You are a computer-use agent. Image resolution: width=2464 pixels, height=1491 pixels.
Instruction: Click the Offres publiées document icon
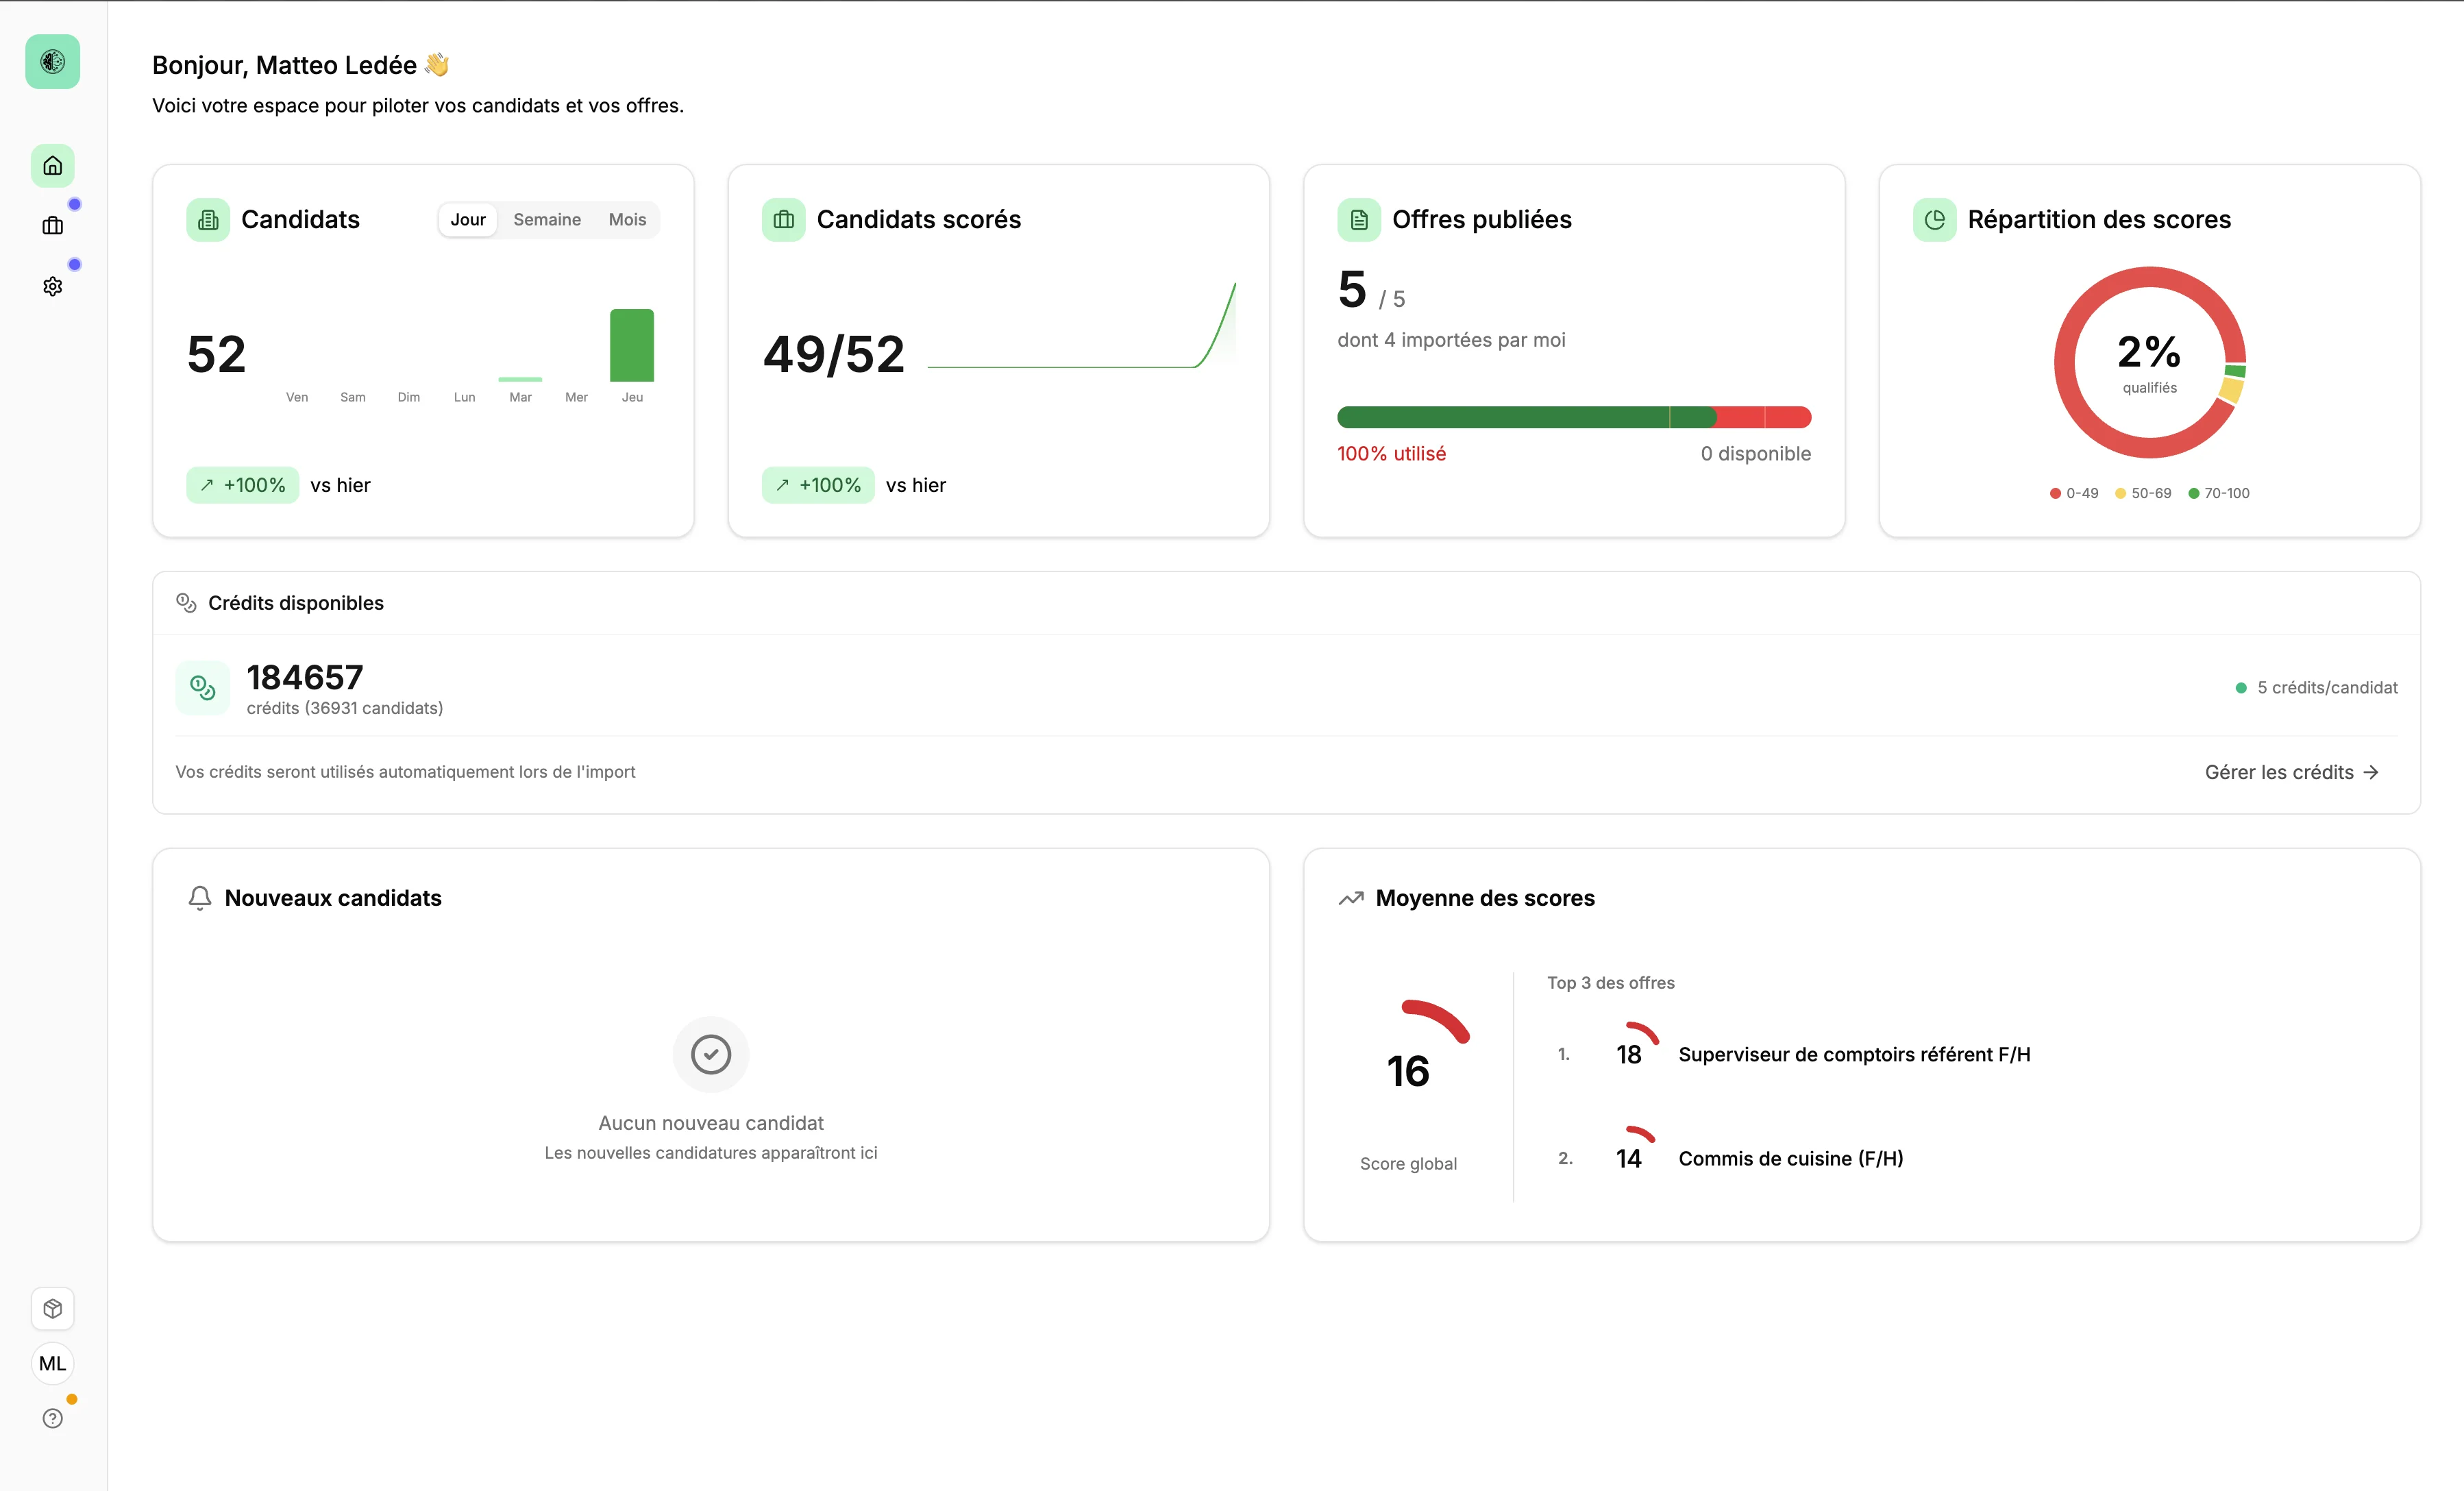pos(1359,220)
